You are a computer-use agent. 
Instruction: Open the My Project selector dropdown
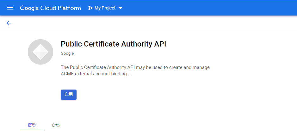[x=105, y=8]
